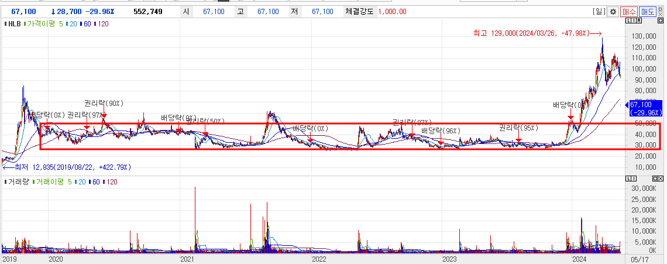Screen dimensions: 667x264
Task: Click the 2020 year label on time axis
Action: (56, 259)
